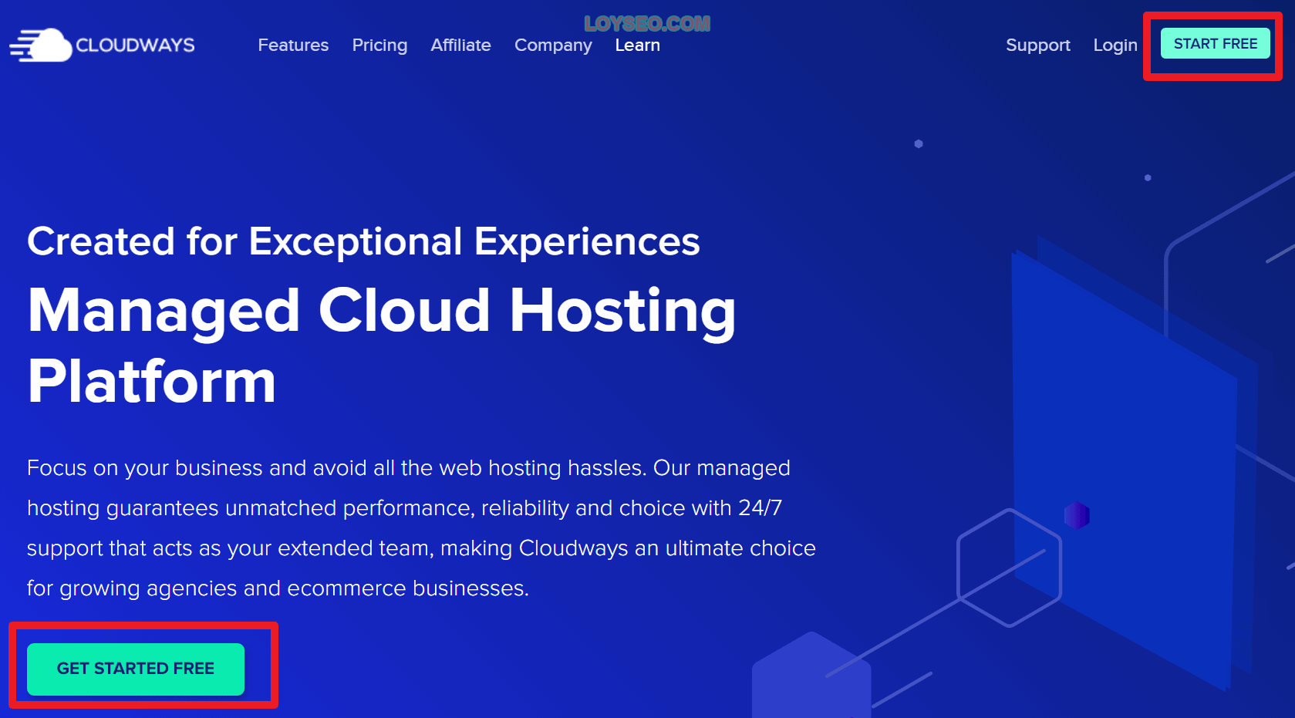Screen dimensions: 1295x718
Task: Click the CLOUDWAYS wordmark text
Action: coord(135,45)
